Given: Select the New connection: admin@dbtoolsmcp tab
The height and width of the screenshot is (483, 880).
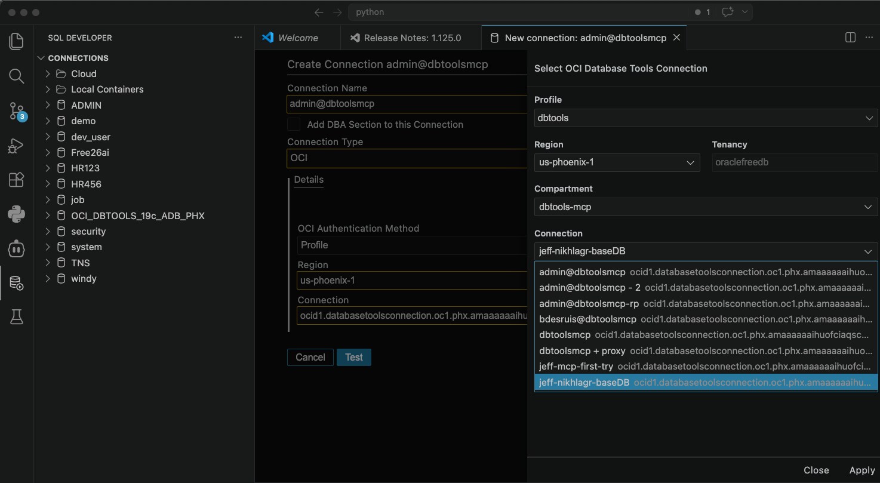Looking at the screenshot, I should [x=585, y=38].
